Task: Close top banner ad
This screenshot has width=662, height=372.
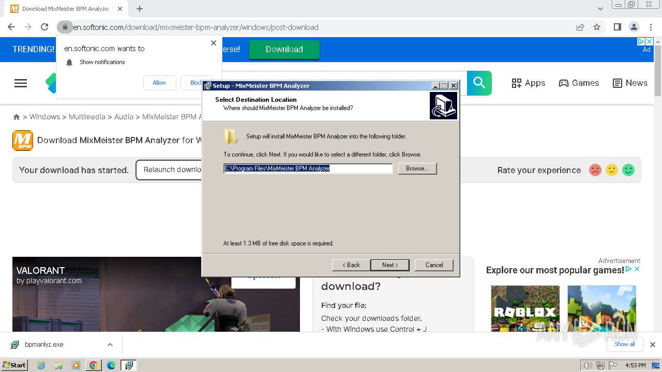Action: 650,42
